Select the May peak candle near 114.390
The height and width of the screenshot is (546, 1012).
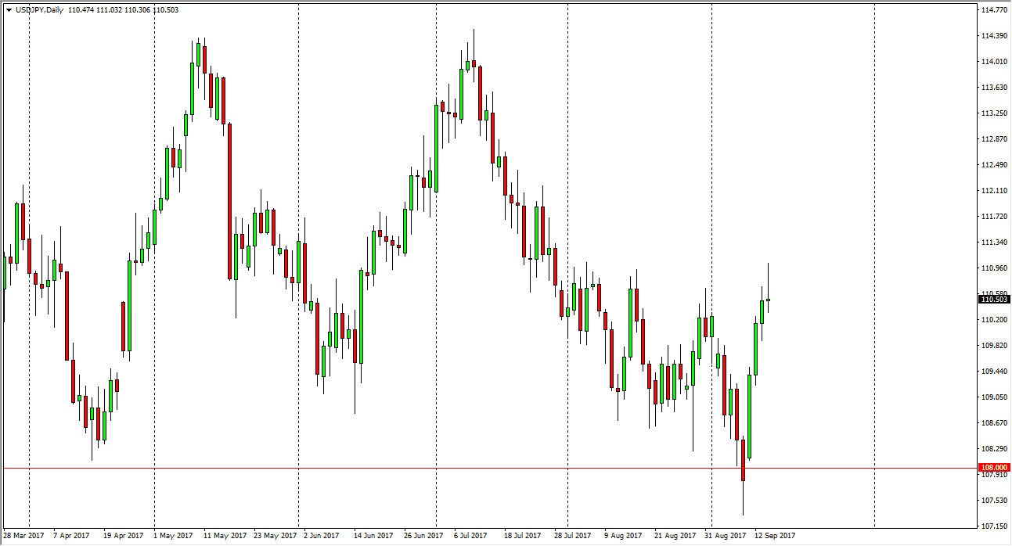pos(200,55)
